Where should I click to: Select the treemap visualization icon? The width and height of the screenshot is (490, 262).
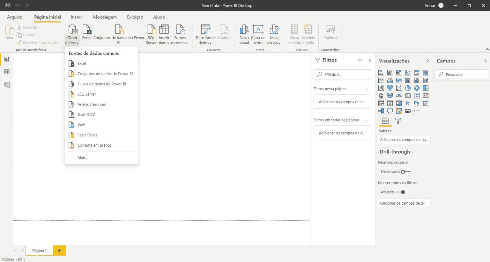click(426, 88)
